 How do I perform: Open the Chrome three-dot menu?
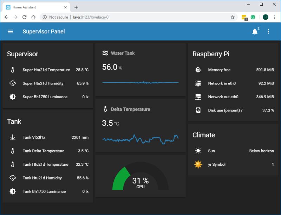[275, 17]
